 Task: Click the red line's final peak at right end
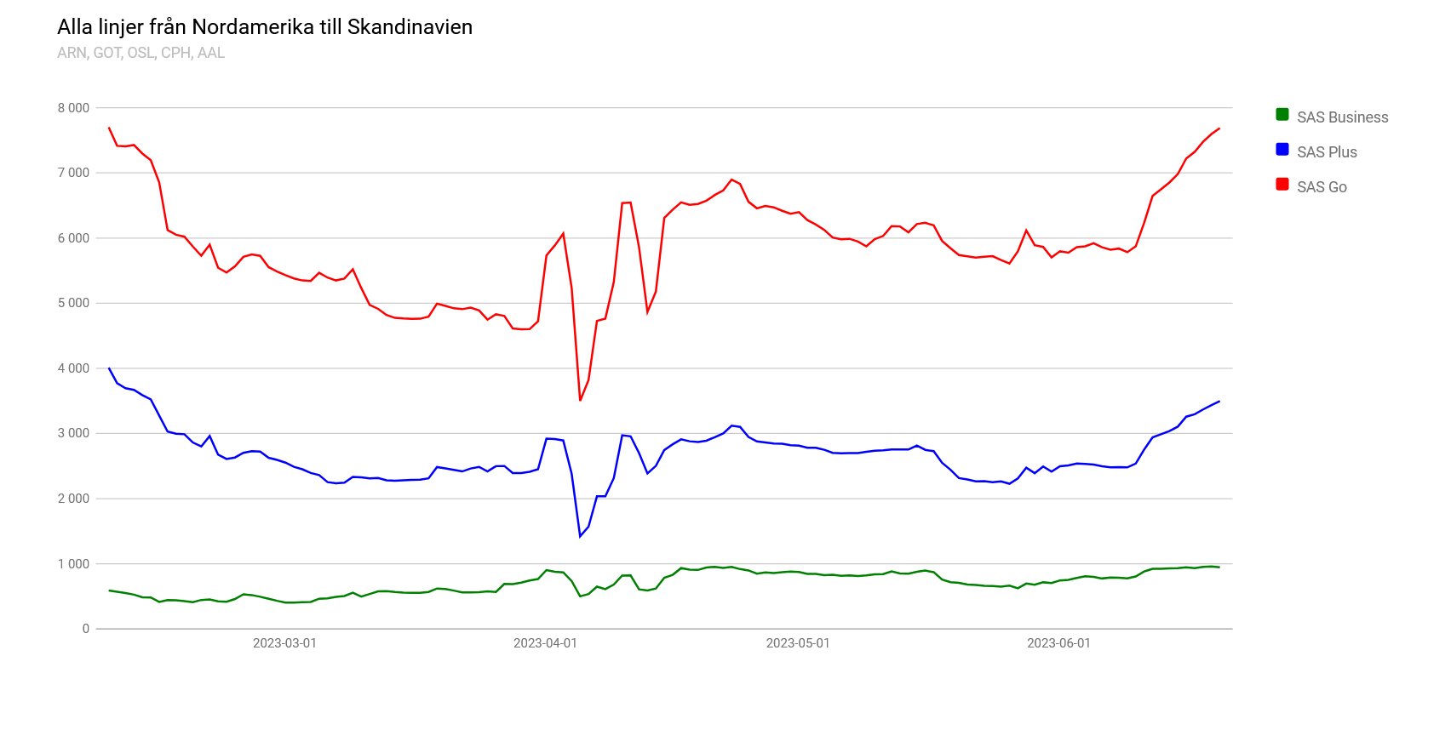click(1219, 128)
